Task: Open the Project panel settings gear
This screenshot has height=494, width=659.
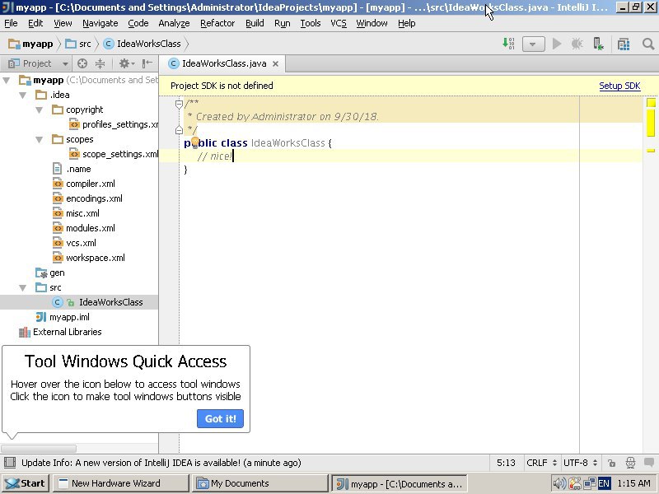Action: coord(126,63)
